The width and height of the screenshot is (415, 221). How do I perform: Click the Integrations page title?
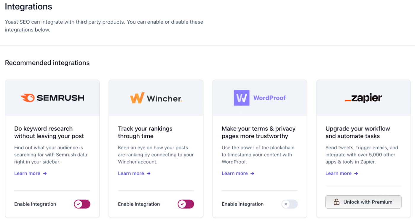(28, 7)
